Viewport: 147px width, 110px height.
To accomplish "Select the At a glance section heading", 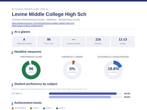I will pos(22,32).
